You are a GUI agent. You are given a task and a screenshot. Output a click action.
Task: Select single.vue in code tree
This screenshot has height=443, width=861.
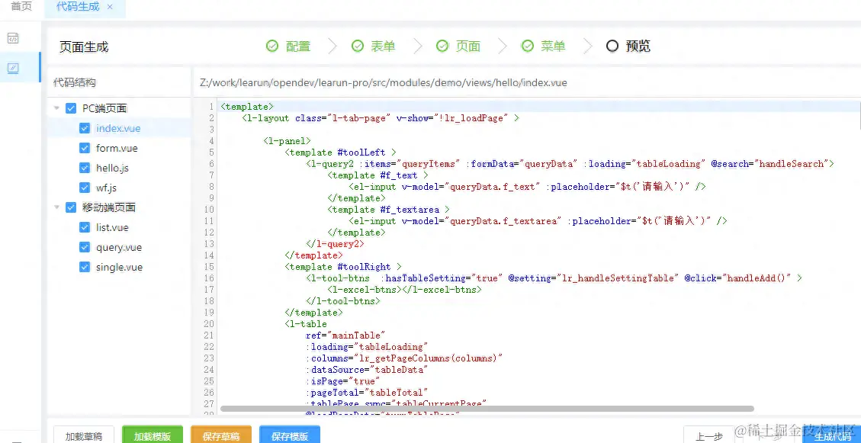(x=119, y=267)
